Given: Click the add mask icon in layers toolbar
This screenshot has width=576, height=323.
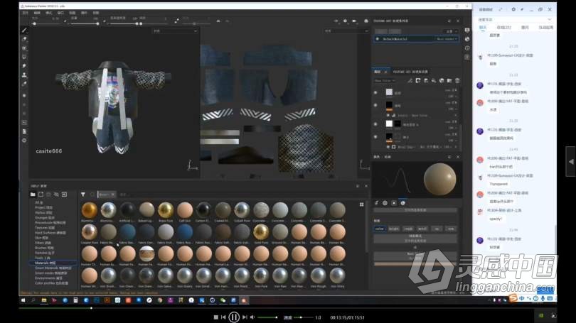Looking at the screenshot, I should click(418, 81).
